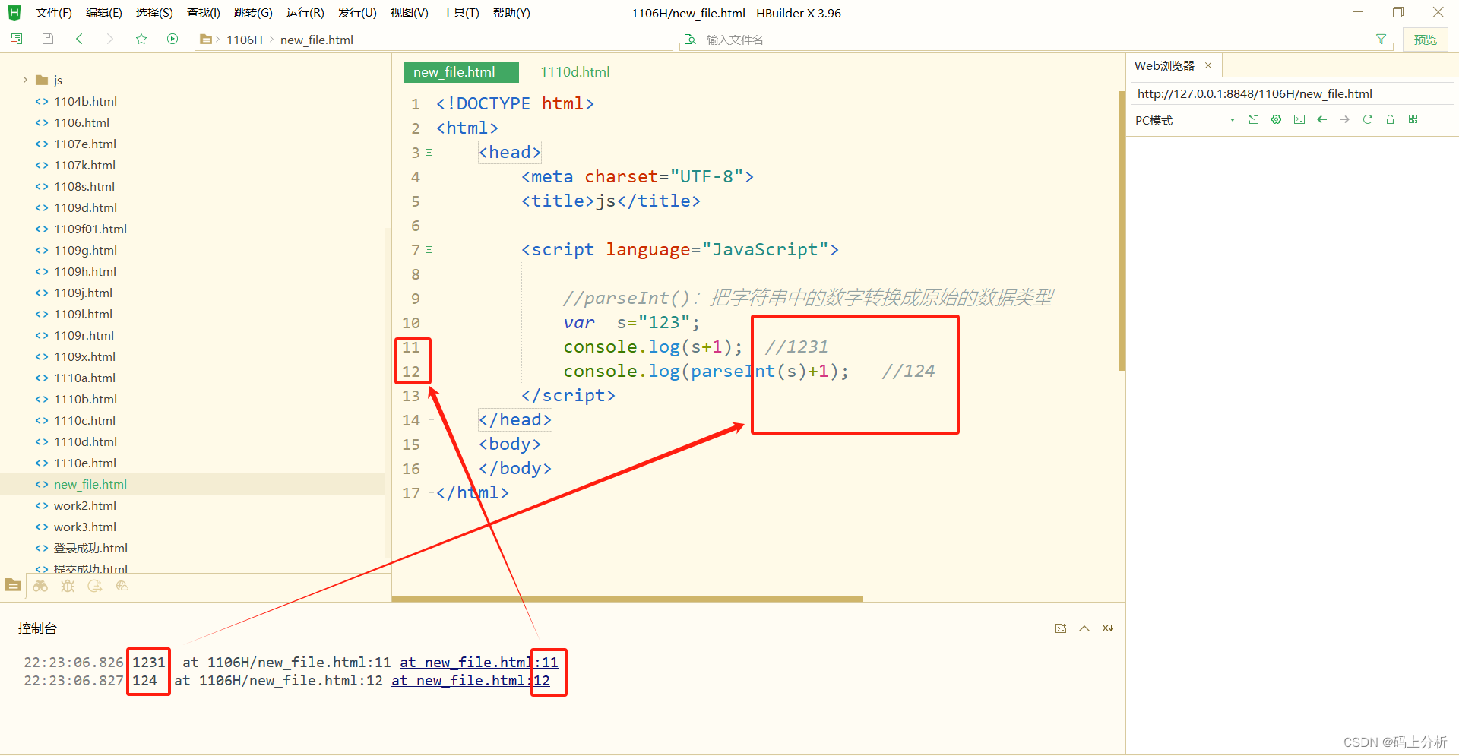Open the 文件(F) menu
The image size is (1459, 756).
coord(54,13)
